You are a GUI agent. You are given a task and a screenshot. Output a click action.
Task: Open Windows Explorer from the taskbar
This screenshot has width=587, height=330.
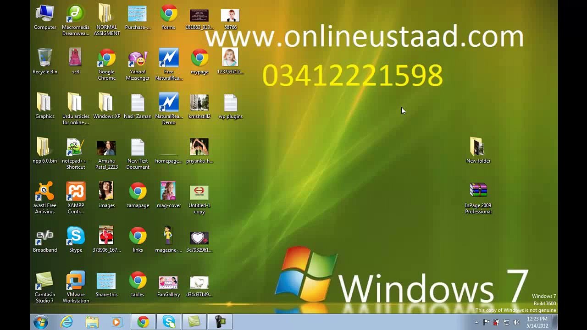92,322
